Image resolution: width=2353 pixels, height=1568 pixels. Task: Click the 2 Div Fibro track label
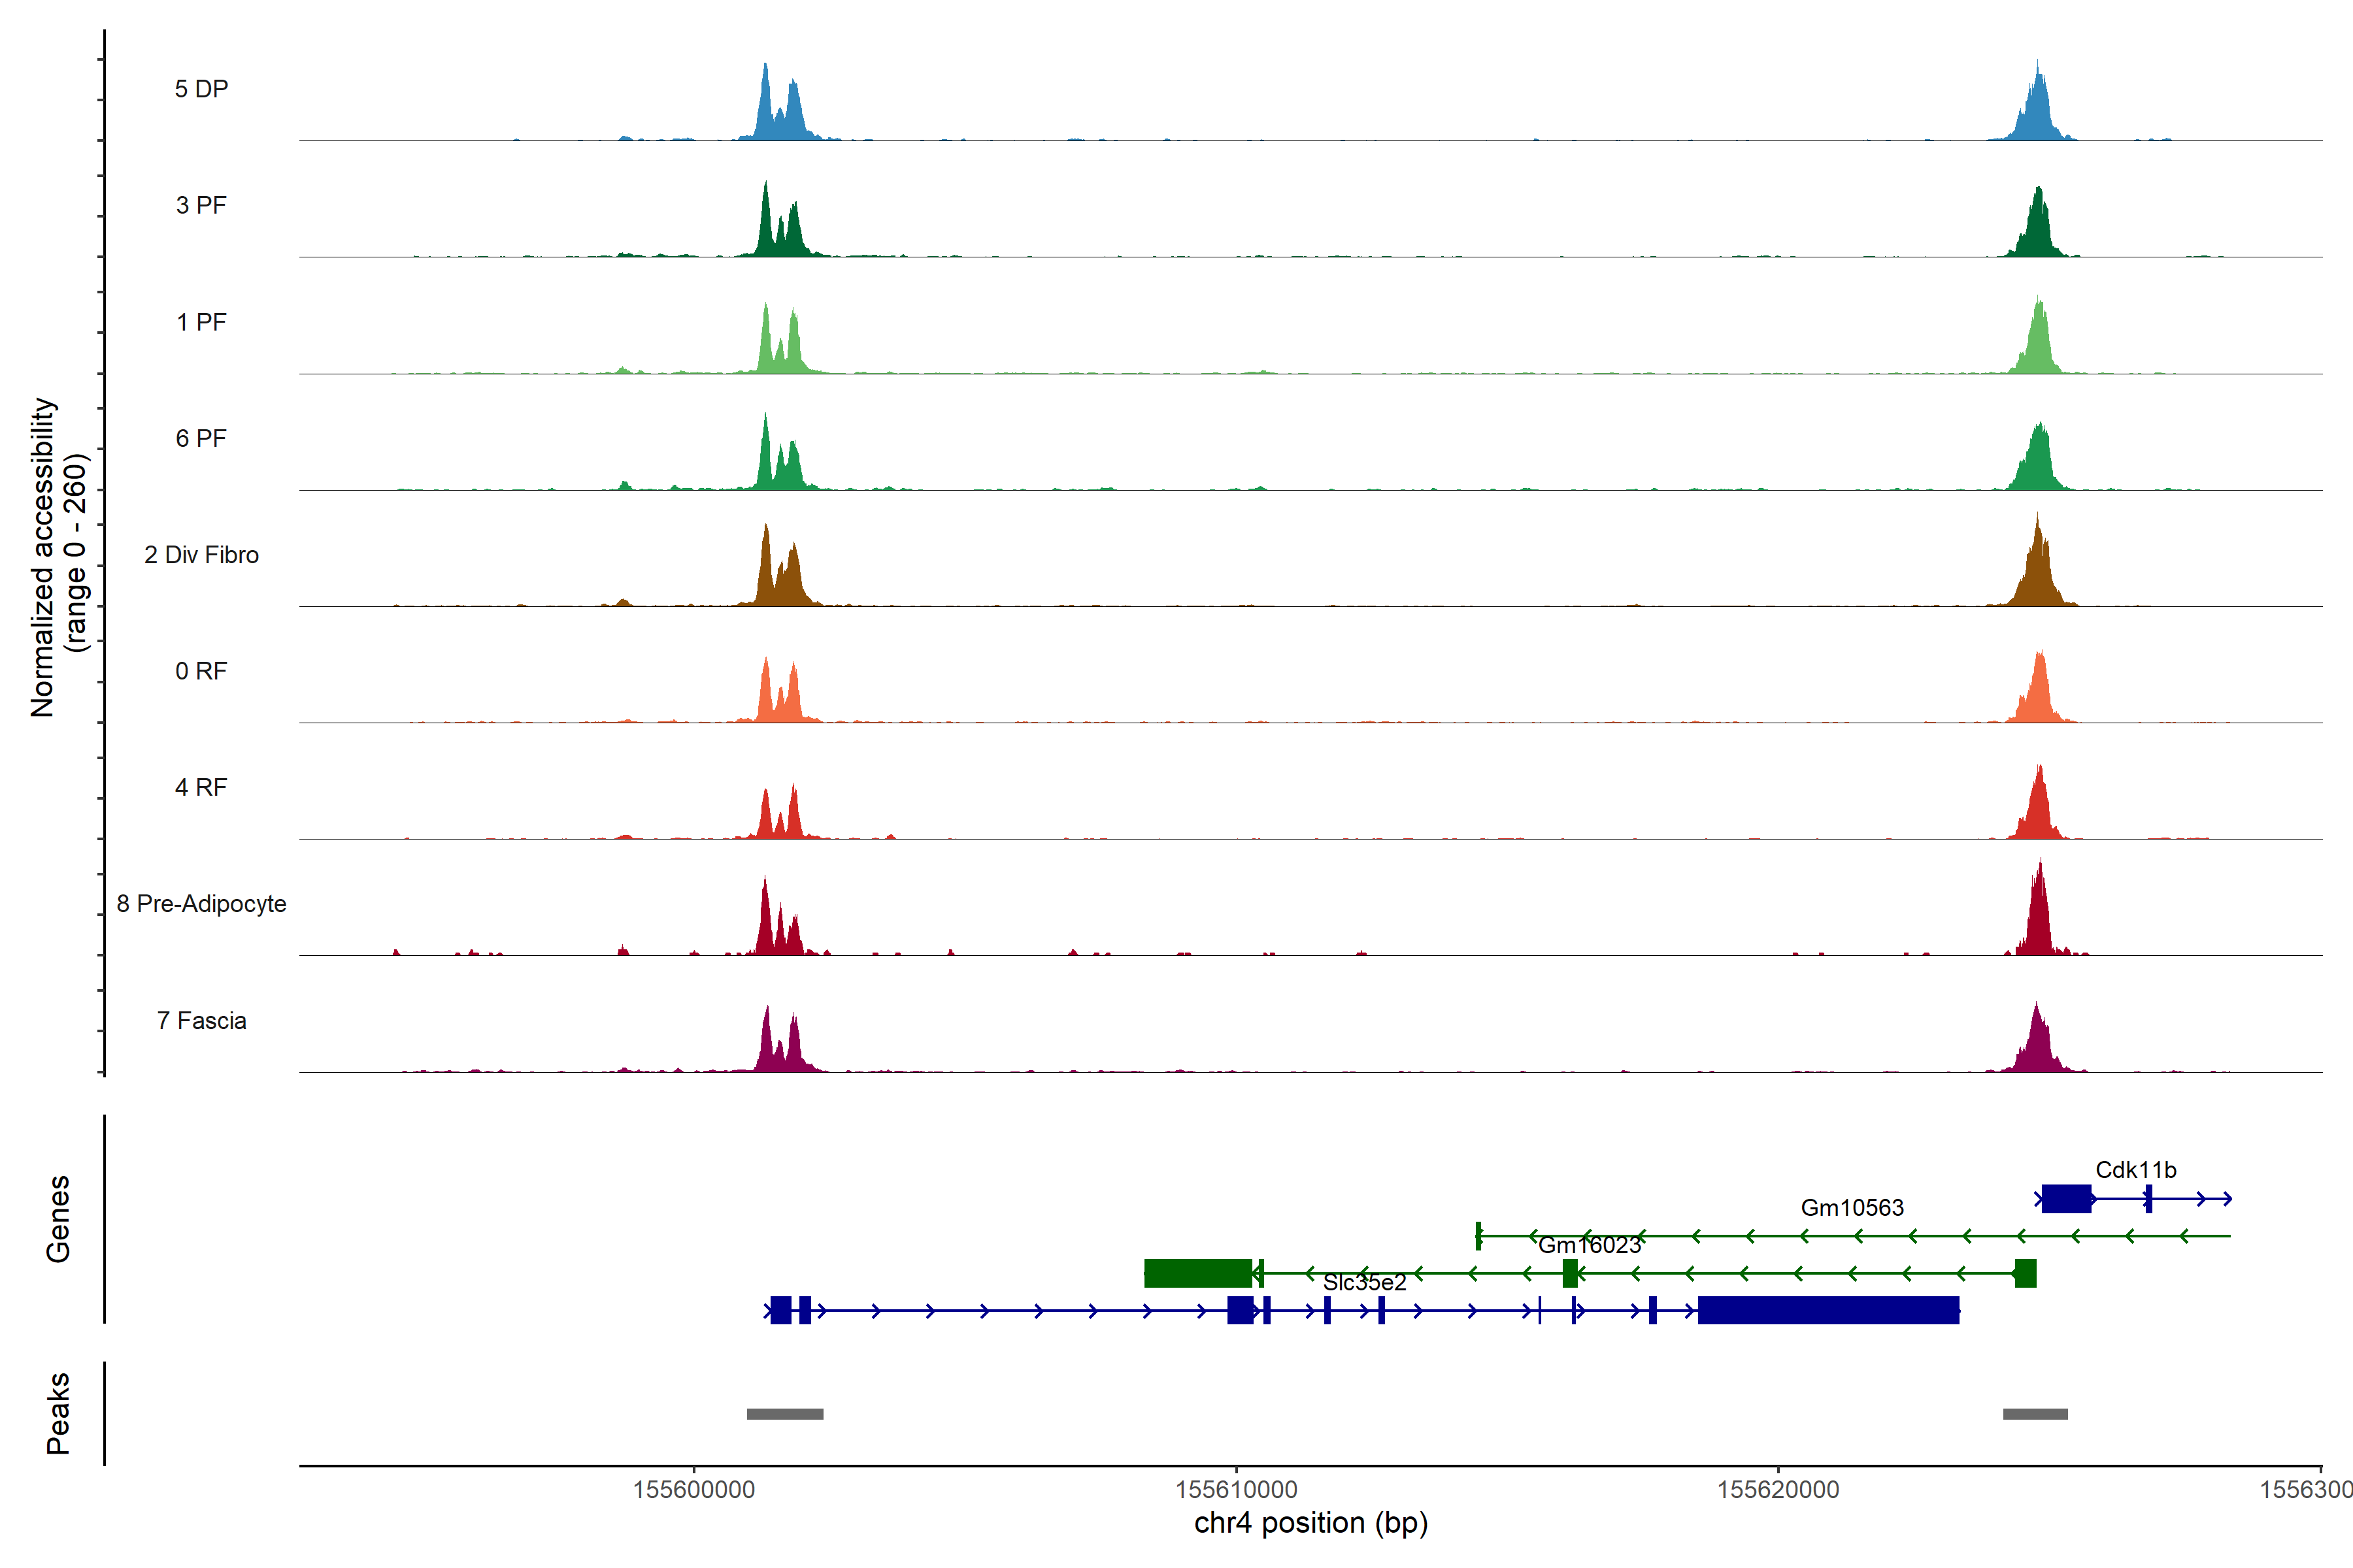pos(201,554)
